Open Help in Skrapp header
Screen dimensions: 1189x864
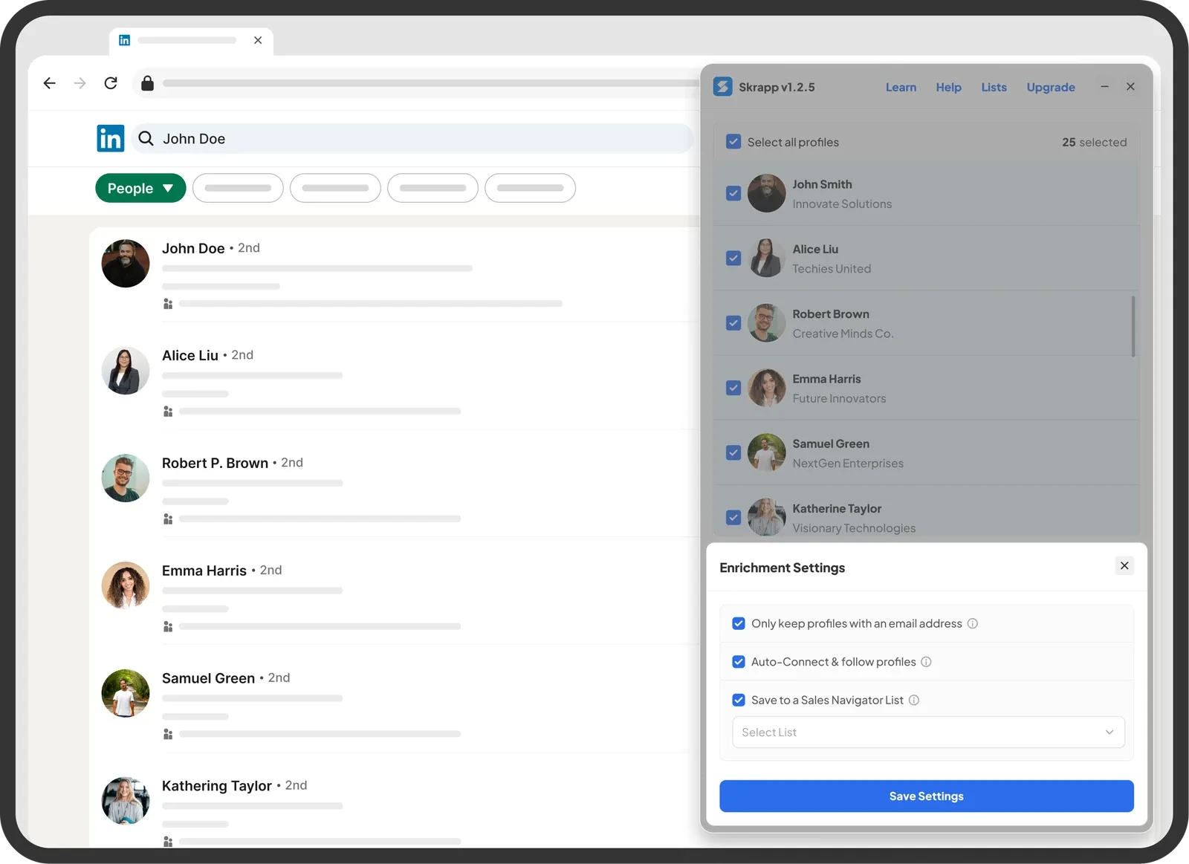(948, 87)
